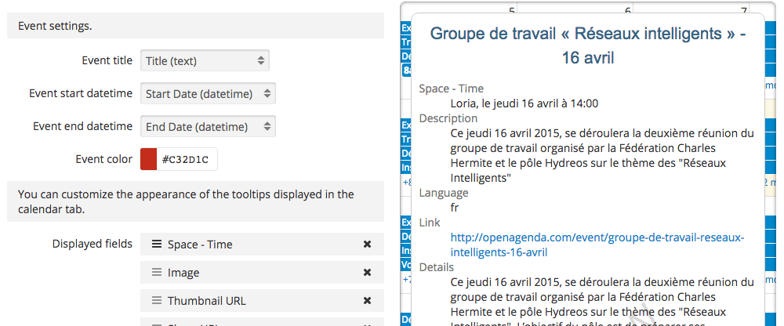Click calendar day 7 header
The image size is (784, 326).
pos(743,10)
